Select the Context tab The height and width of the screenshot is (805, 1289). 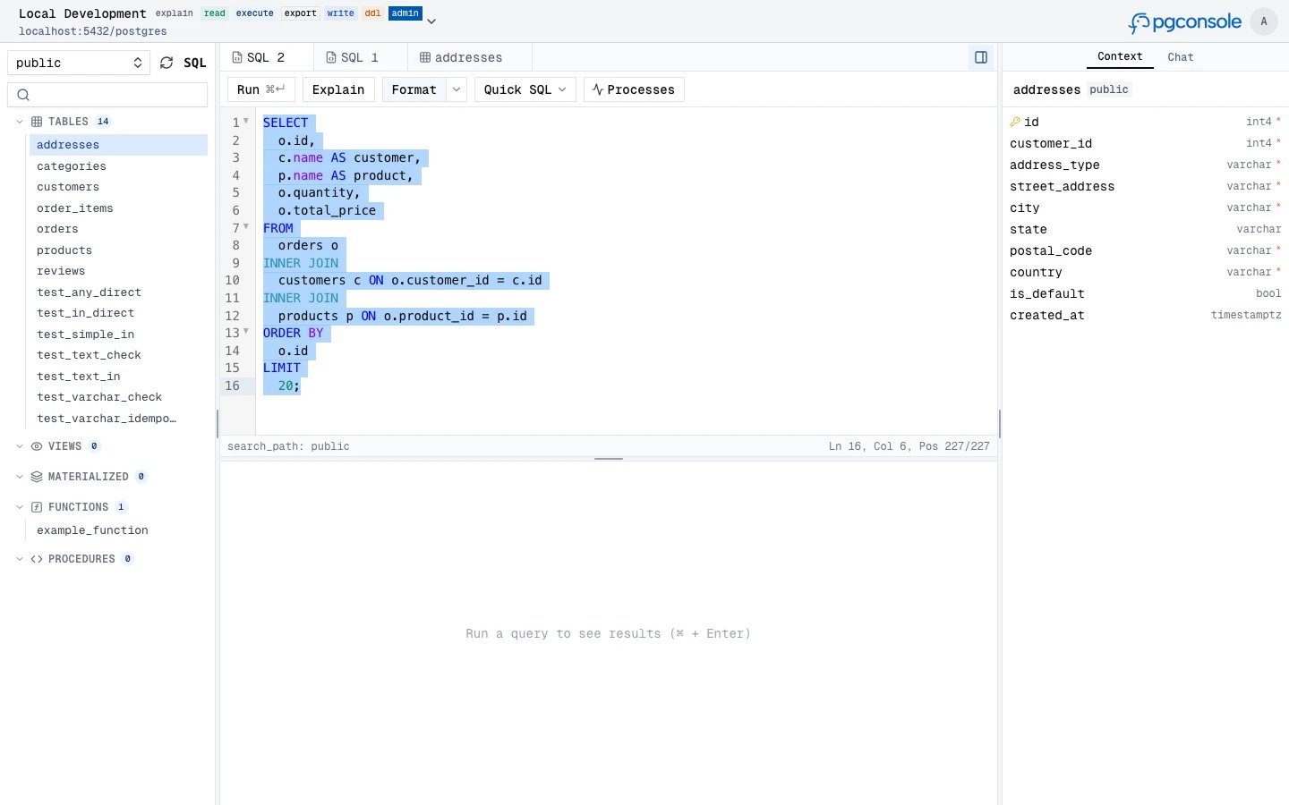coord(1120,56)
